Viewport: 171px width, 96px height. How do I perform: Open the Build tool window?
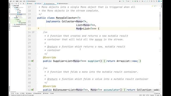click(x=52, y=93)
